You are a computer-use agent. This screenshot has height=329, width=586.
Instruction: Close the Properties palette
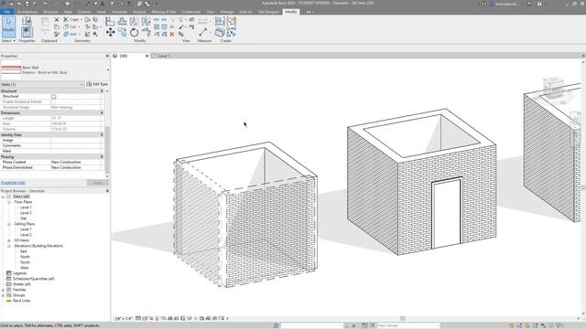pyautogui.click(x=107, y=56)
